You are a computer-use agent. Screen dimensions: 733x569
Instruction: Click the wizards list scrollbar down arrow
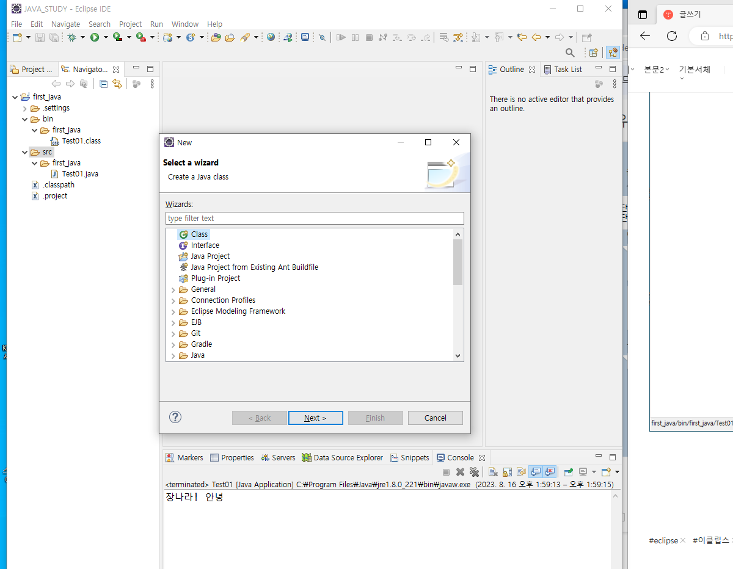click(x=458, y=355)
